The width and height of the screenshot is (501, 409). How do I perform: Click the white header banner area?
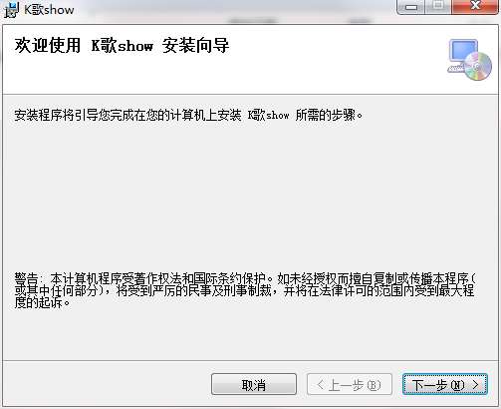(x=250, y=60)
